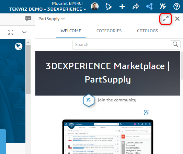Switch to the CATEGORIES tab
Image resolution: width=183 pixels, height=154 pixels.
coord(109,31)
